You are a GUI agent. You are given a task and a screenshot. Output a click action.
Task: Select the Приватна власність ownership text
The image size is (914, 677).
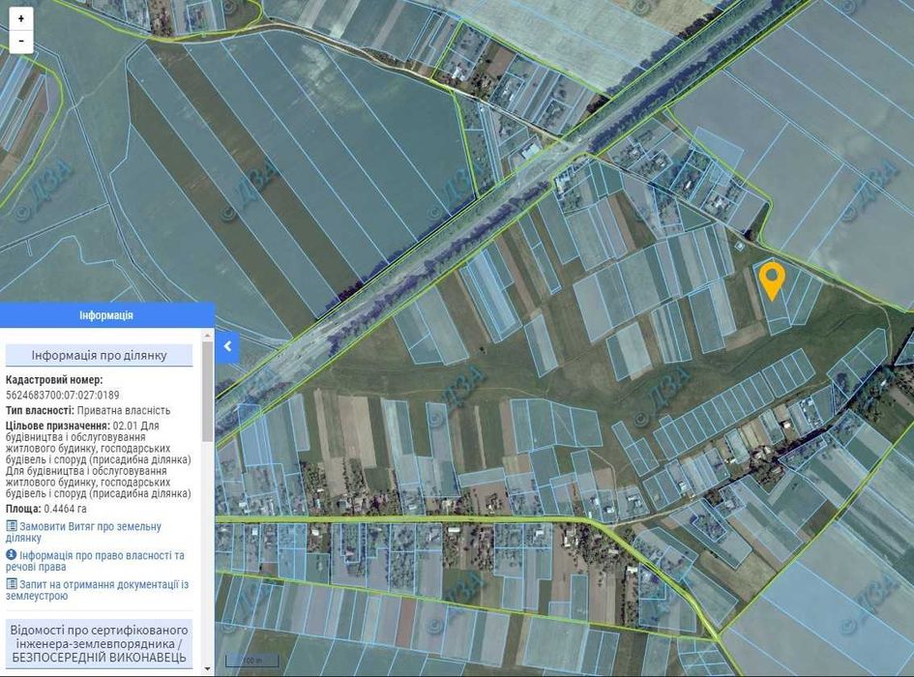click(124, 410)
